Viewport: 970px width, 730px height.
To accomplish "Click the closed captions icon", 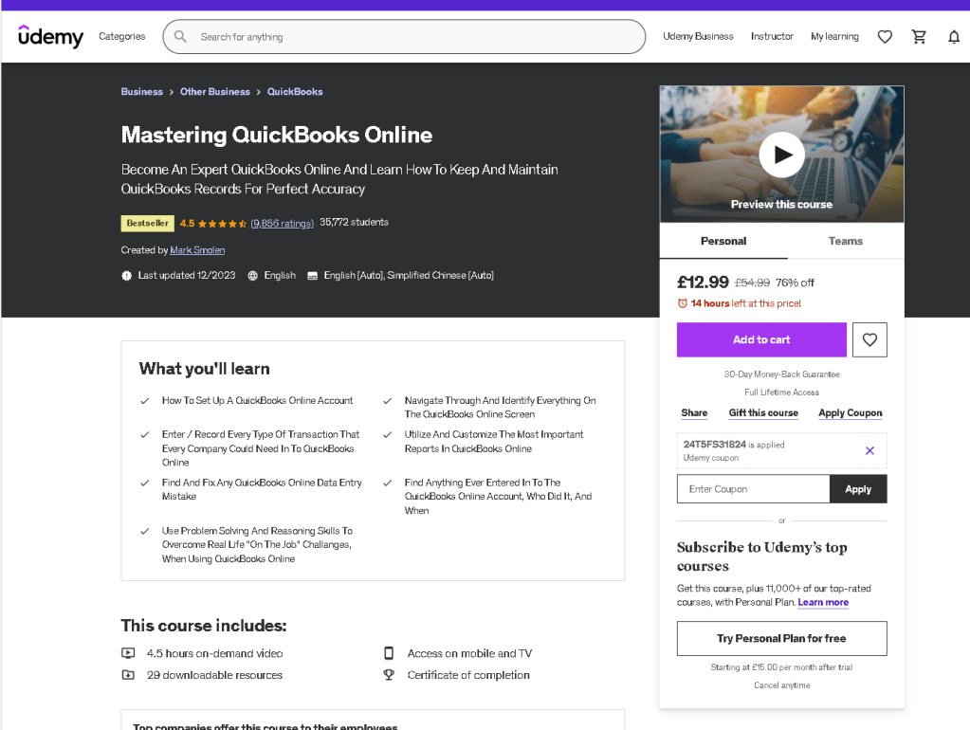I will click(312, 275).
